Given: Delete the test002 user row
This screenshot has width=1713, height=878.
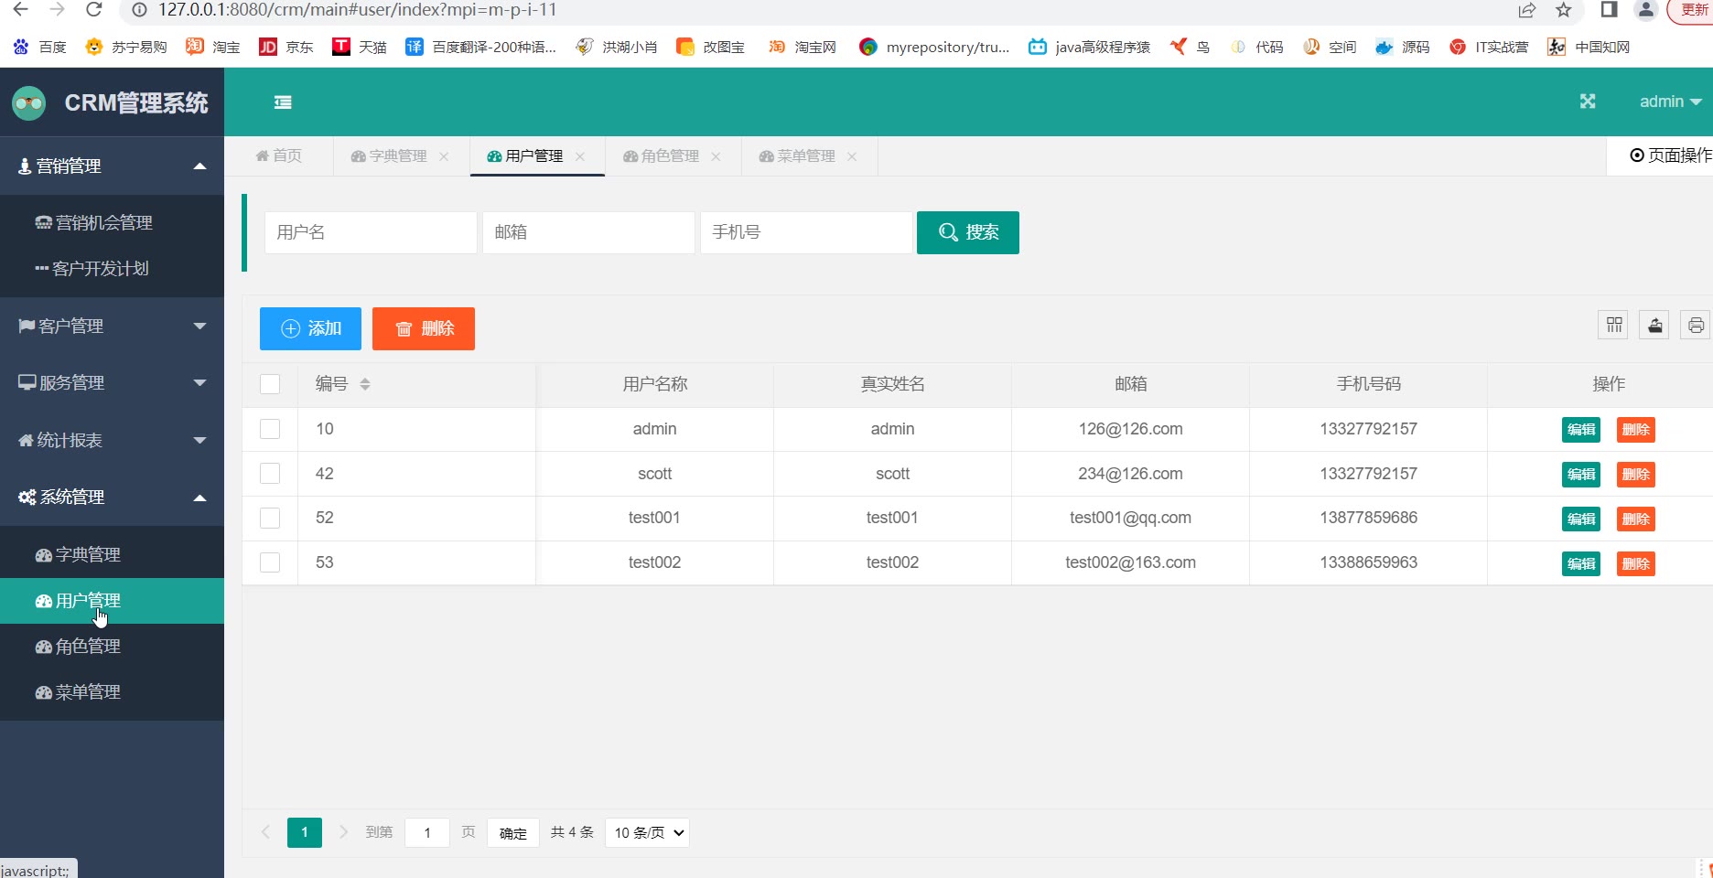Looking at the screenshot, I should click(x=1636, y=564).
